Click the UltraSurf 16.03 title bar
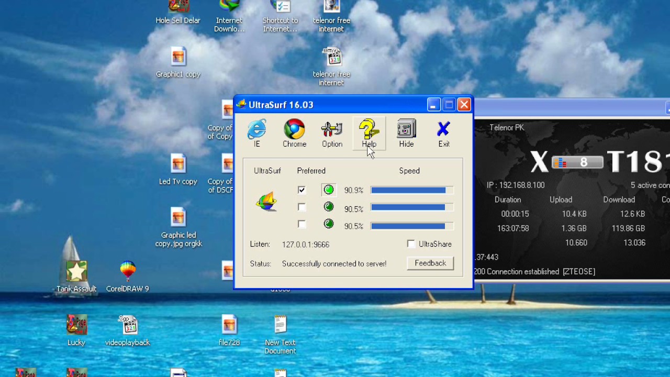 353,105
